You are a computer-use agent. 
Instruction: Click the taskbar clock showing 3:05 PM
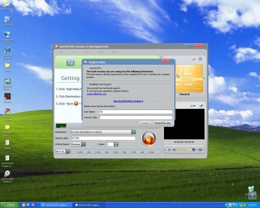tap(252, 205)
